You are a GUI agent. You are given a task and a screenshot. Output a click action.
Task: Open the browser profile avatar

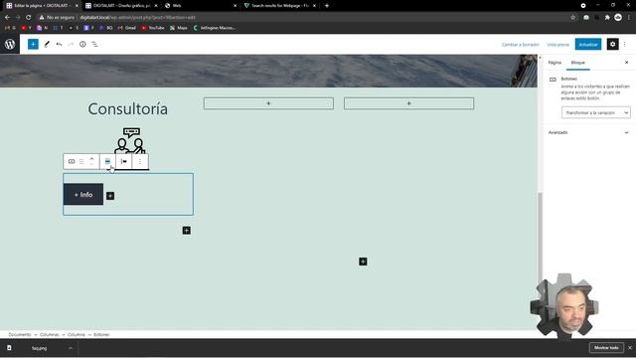point(618,18)
